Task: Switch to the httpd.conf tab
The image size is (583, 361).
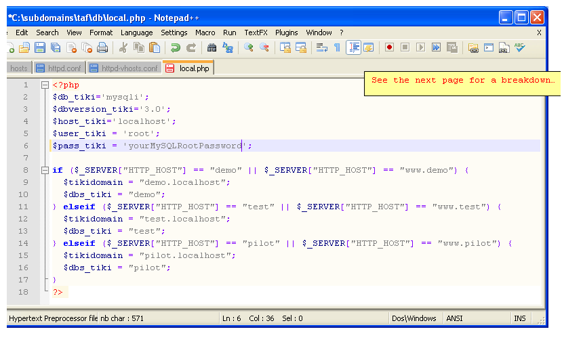Action: [x=60, y=68]
